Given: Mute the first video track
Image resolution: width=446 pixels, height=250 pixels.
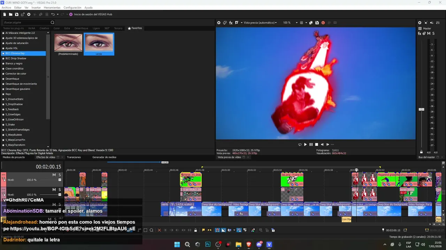Looking at the screenshot, I should [x=54, y=175].
